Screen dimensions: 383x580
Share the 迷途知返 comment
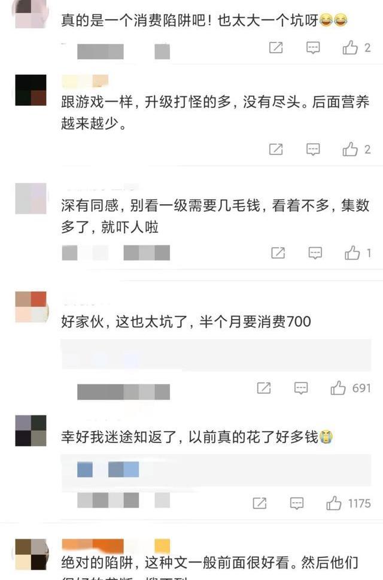click(260, 503)
